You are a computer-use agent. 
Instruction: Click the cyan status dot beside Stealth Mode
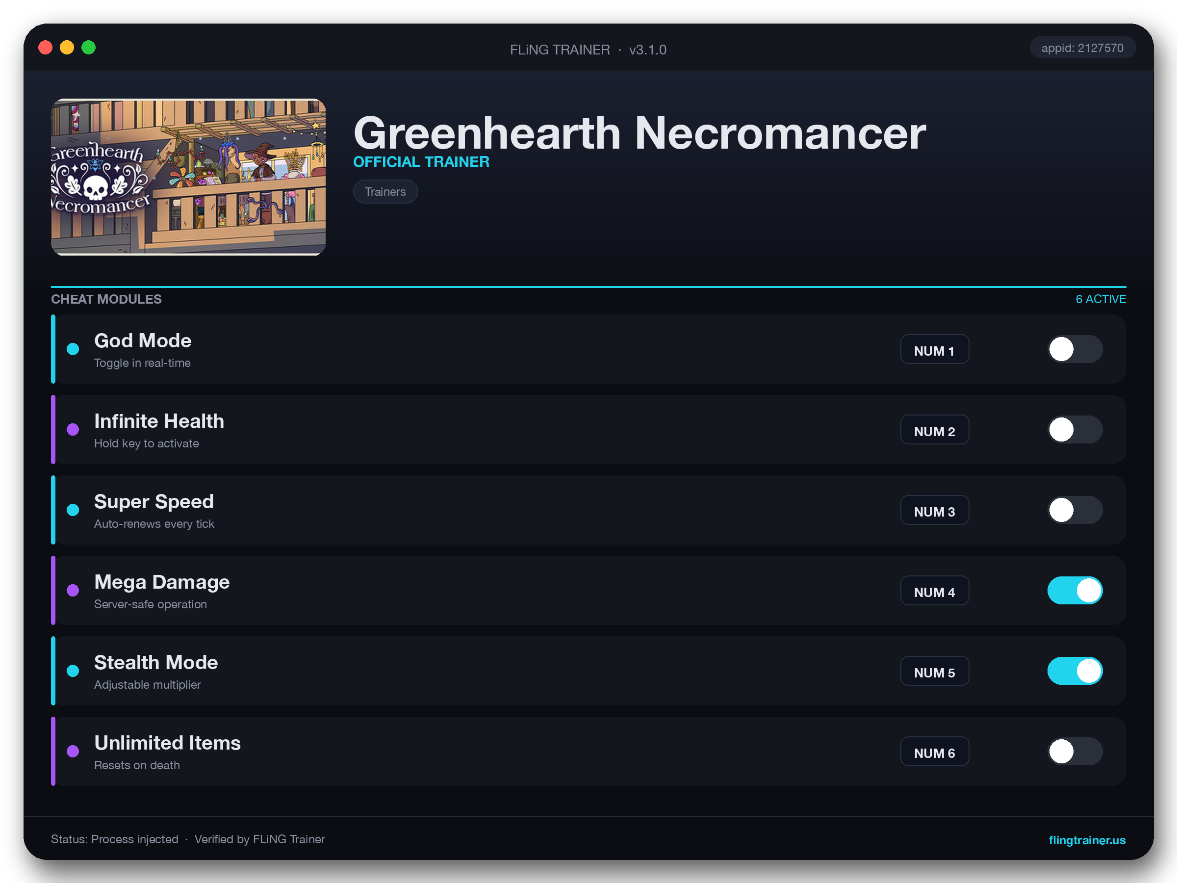(x=73, y=671)
